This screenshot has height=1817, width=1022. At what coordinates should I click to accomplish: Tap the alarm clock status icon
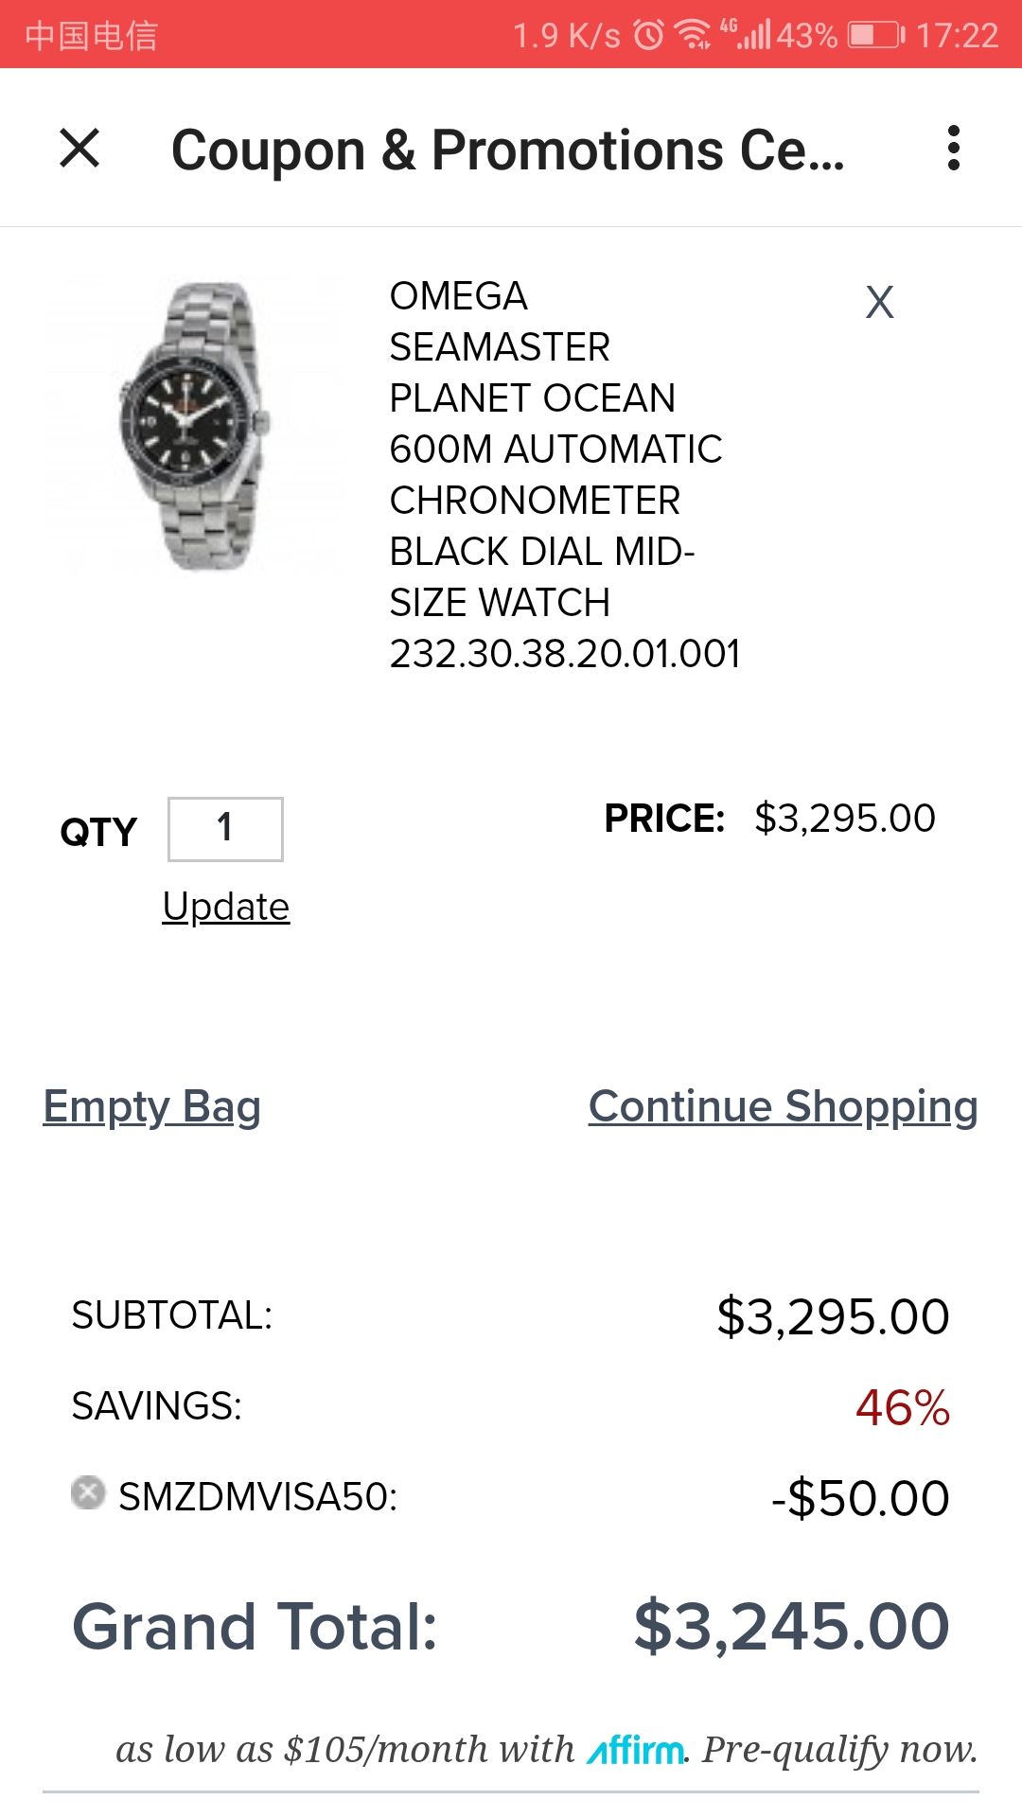tap(649, 35)
